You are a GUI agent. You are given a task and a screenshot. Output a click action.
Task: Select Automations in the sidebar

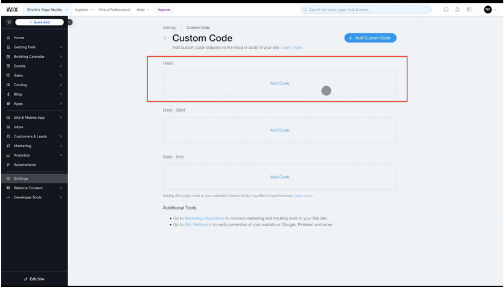[34, 165]
